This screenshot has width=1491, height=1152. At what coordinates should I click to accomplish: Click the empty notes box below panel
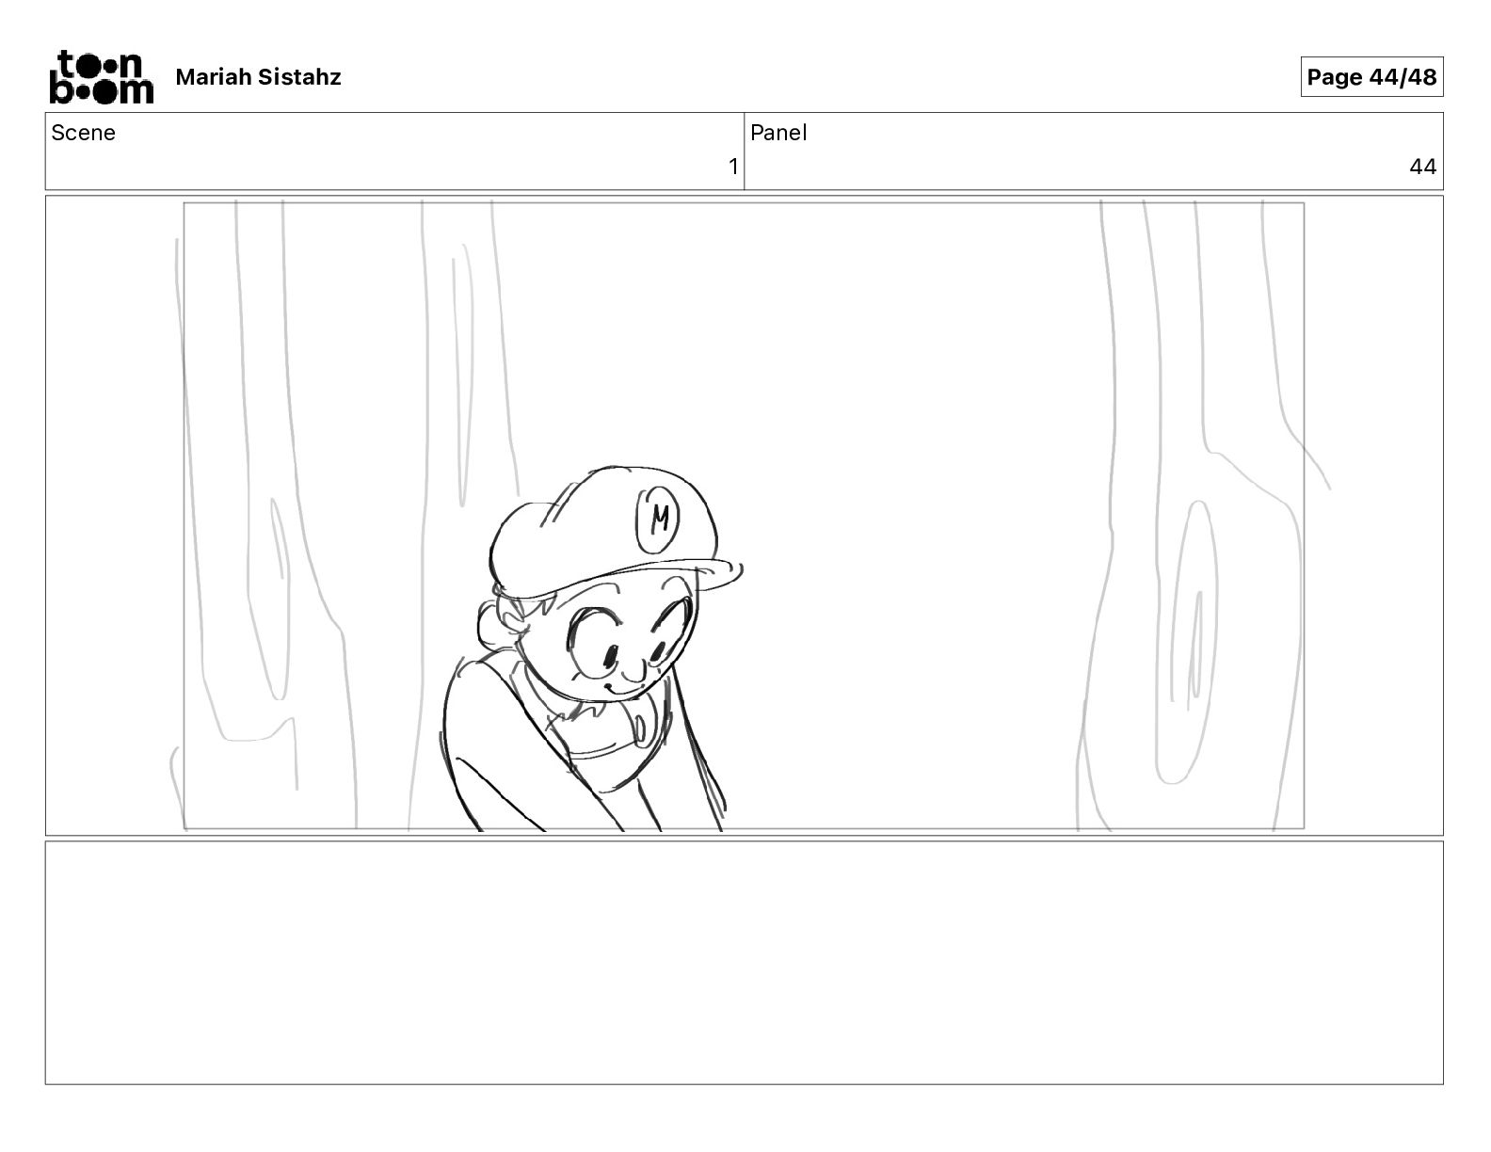pos(744,963)
